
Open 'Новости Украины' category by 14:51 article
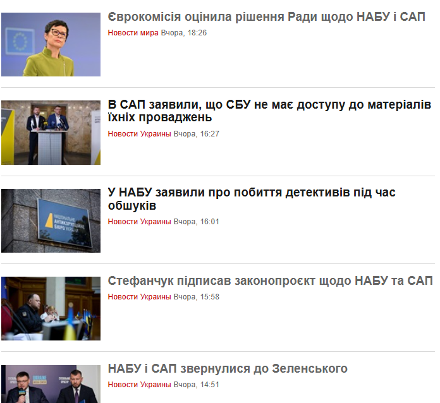(139, 385)
